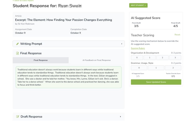Select 2 for Organization & Development

point(162,58)
